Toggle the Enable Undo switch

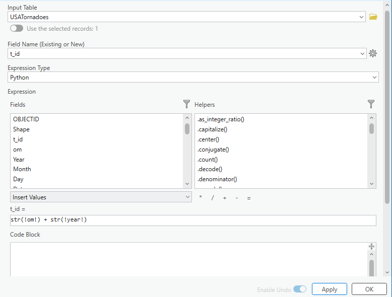[x=300, y=289]
